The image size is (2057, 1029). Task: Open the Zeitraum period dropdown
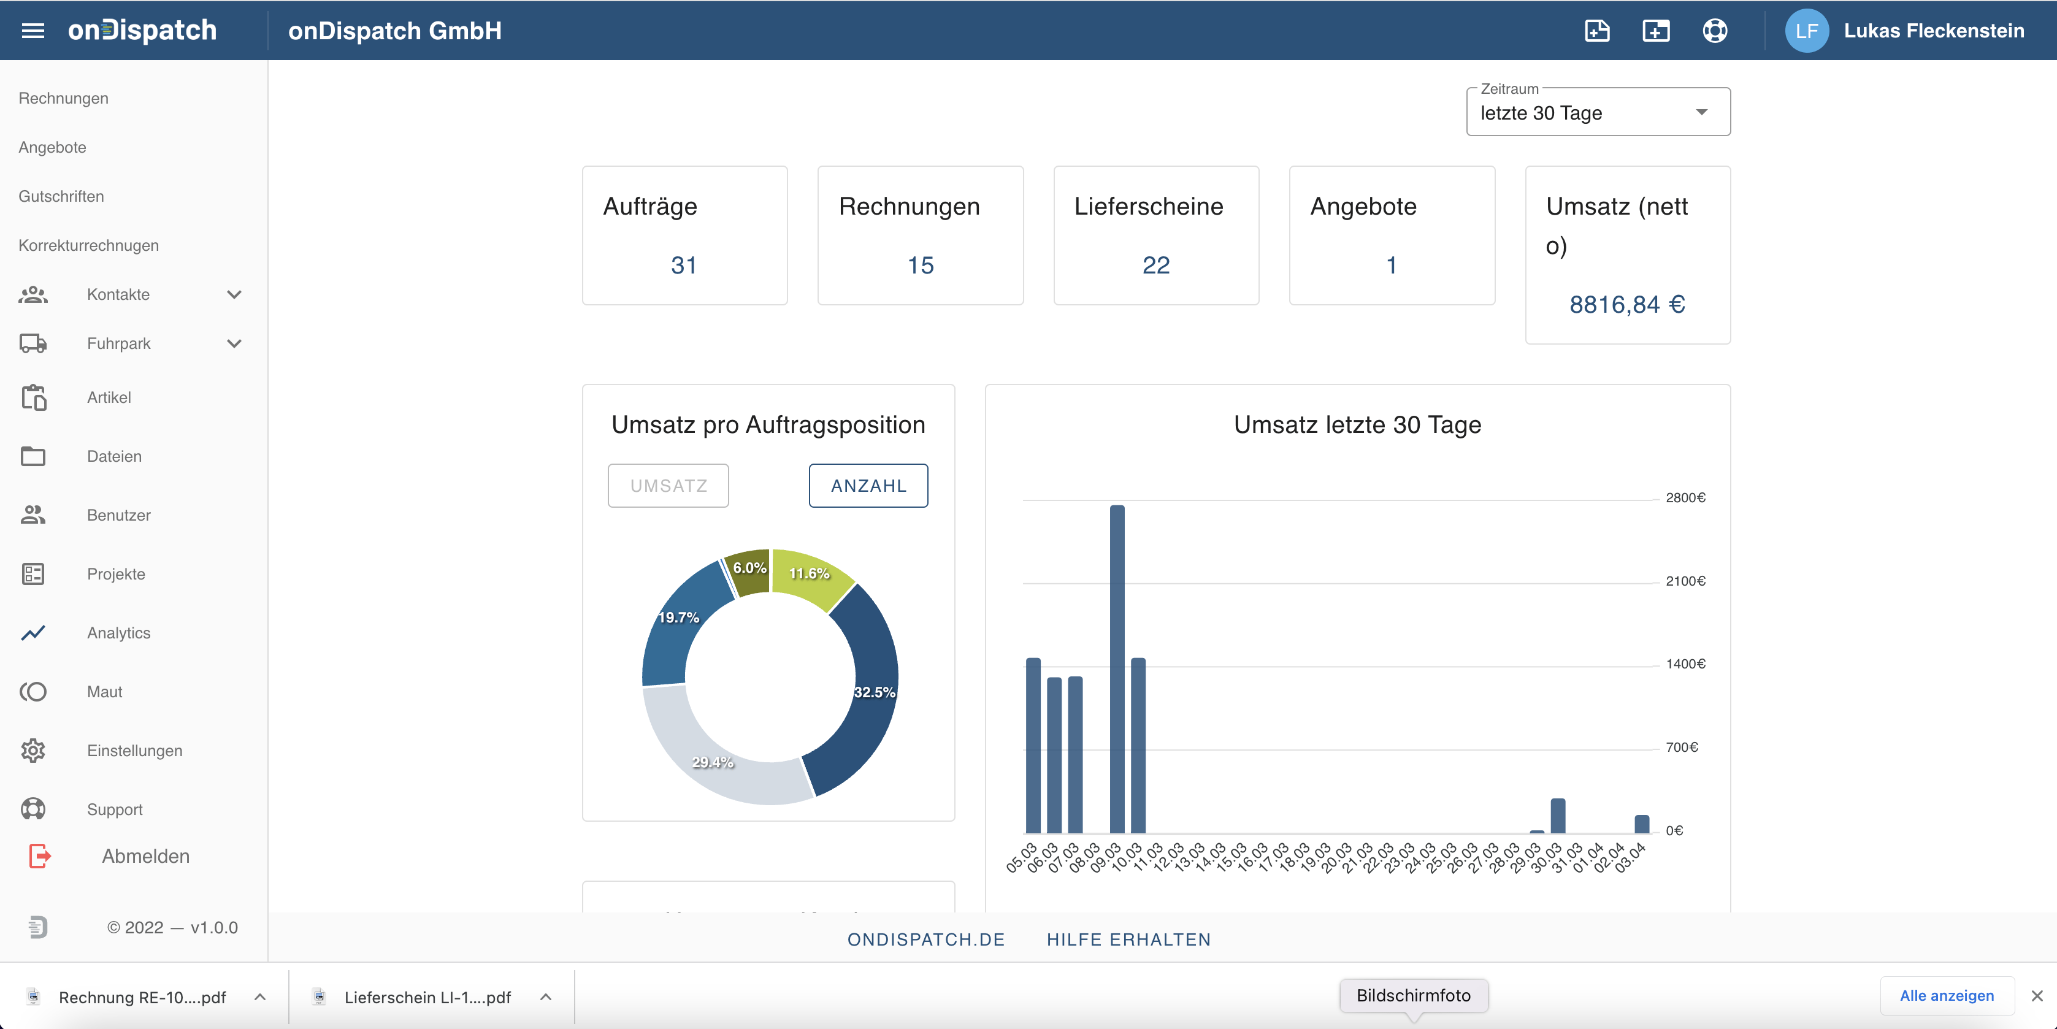(1597, 113)
